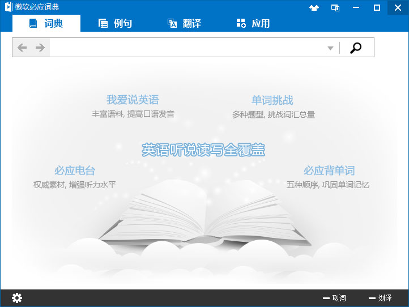
Task: Toggle the 划译 option
Action: 380,298
